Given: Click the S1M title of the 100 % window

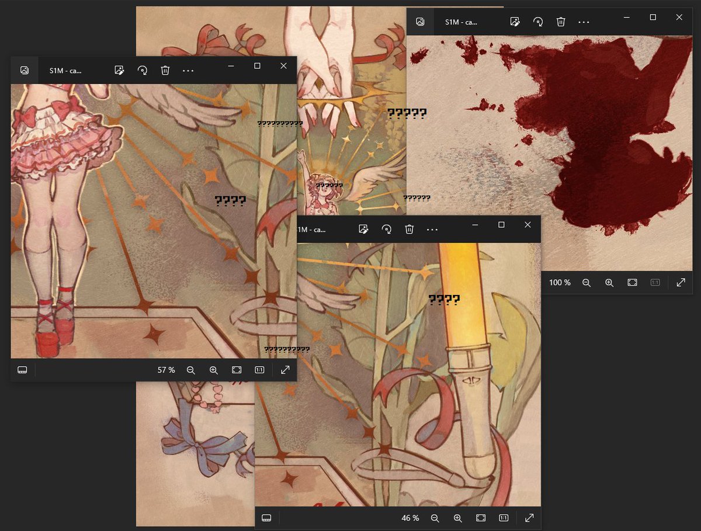Looking at the screenshot, I should [461, 22].
